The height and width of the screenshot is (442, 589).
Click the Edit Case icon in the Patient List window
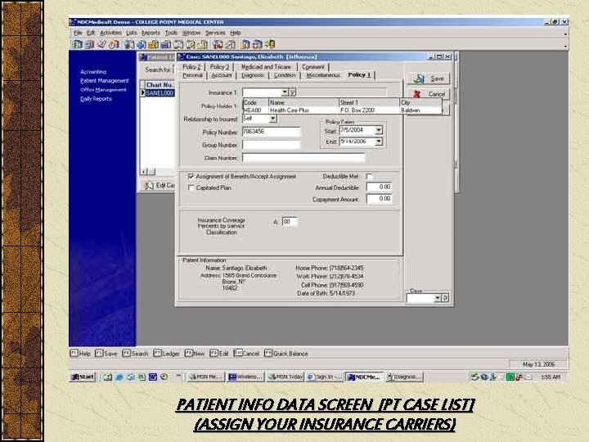149,185
